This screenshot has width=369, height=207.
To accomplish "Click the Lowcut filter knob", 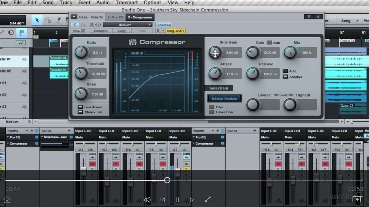I will tap(253, 105).
